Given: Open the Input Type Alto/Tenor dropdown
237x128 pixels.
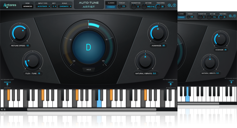Looking at the screenshot, I should pos(43,6).
